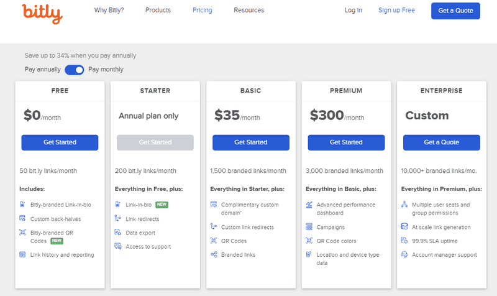The height and width of the screenshot is (296, 497).
Task: Click the Location and device type data icon
Action: click(309, 254)
